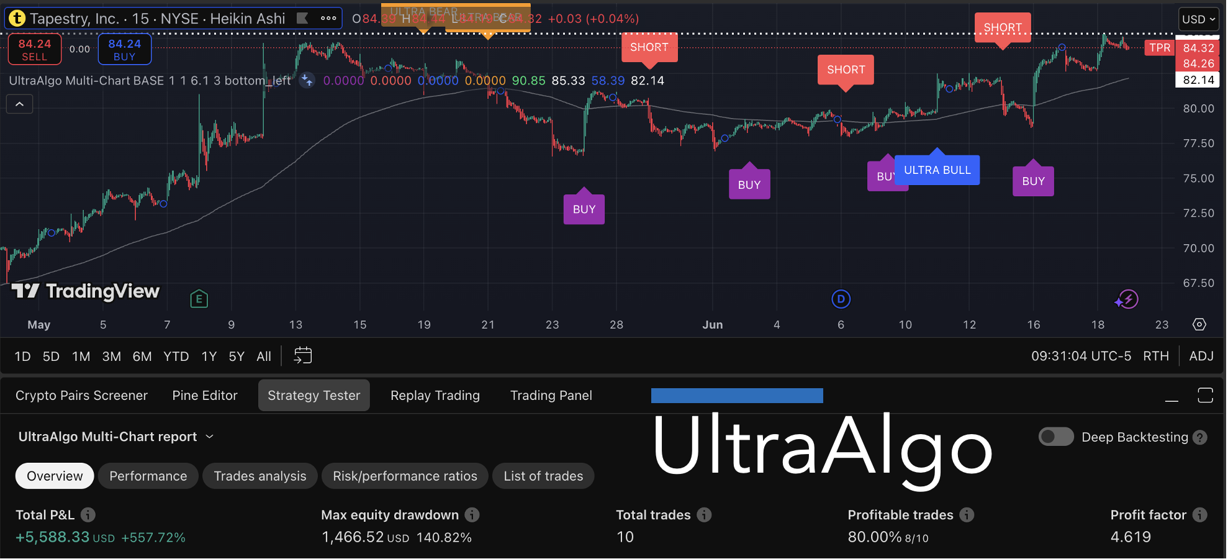Click the '80.00%' profitable trades value
This screenshot has width=1228, height=559.
pyautogui.click(x=875, y=537)
